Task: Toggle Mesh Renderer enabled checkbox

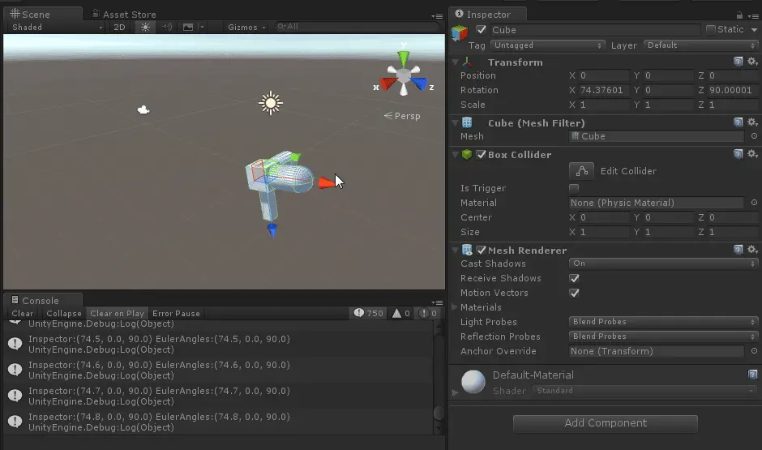Action: point(481,251)
